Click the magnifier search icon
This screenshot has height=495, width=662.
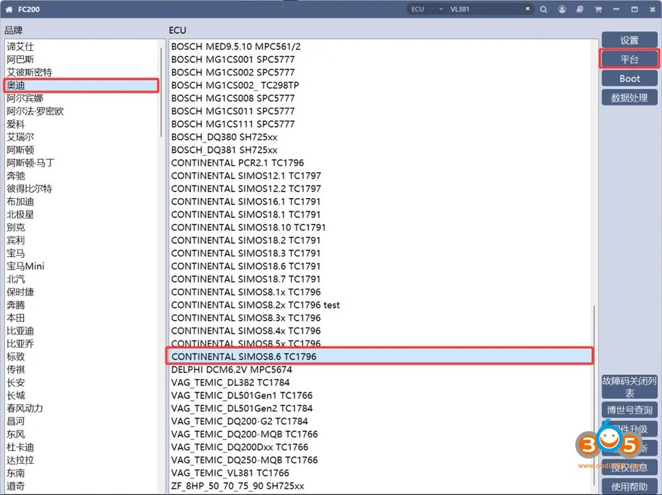point(544,9)
